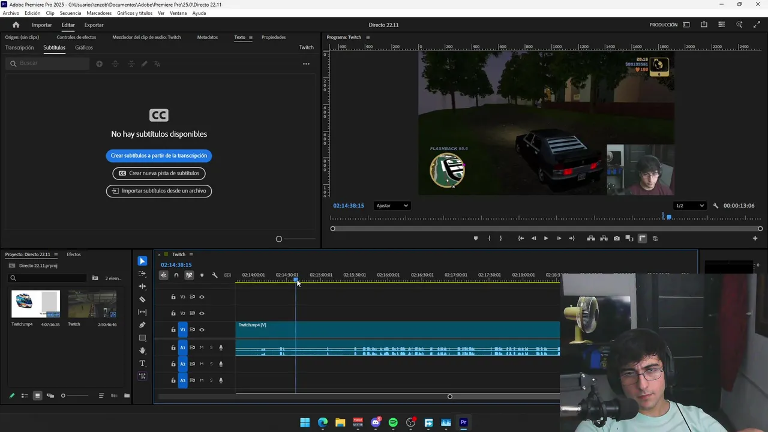Image resolution: width=768 pixels, height=432 pixels.
Task: Mute audio track A1
Action: click(x=202, y=347)
